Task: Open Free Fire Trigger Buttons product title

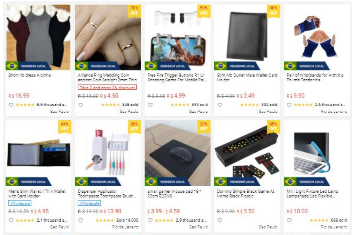Action: point(177,78)
